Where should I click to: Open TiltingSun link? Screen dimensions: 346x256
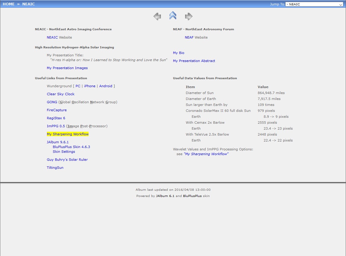pyautogui.click(x=55, y=167)
